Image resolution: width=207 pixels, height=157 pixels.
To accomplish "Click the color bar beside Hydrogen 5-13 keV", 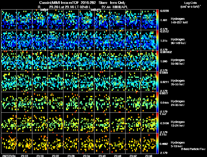I will pos(157,144).
